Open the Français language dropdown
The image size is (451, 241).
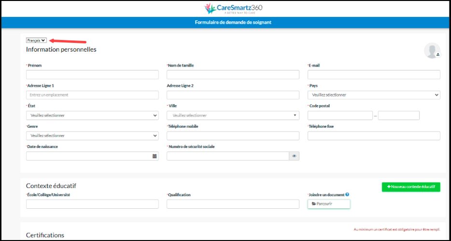point(36,40)
